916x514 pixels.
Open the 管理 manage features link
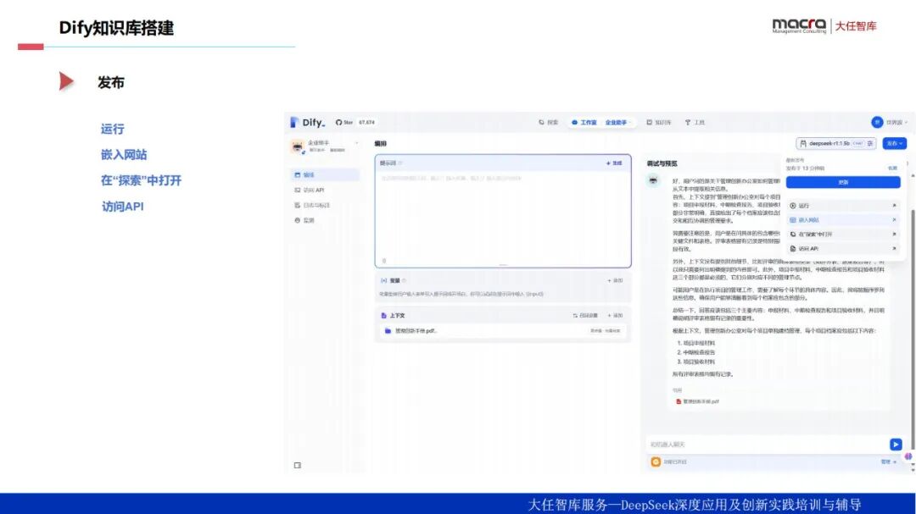pos(888,461)
